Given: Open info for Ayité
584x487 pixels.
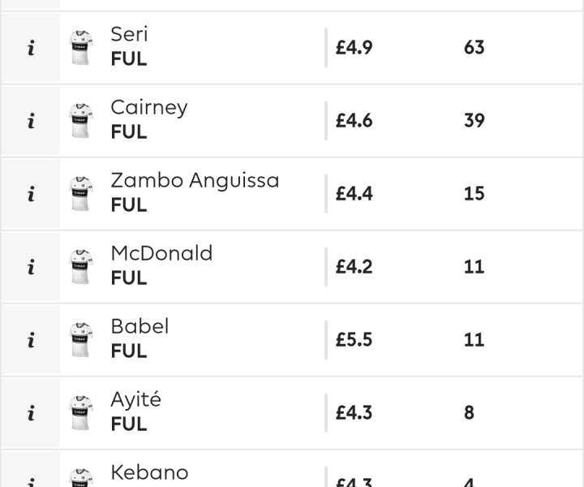Looking at the screenshot, I should coord(31,413).
